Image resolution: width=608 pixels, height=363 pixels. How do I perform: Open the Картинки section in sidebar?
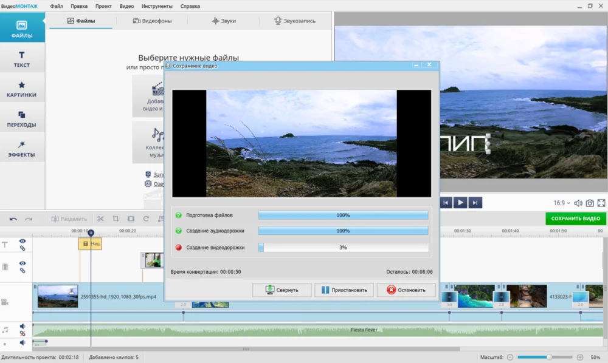(x=22, y=89)
